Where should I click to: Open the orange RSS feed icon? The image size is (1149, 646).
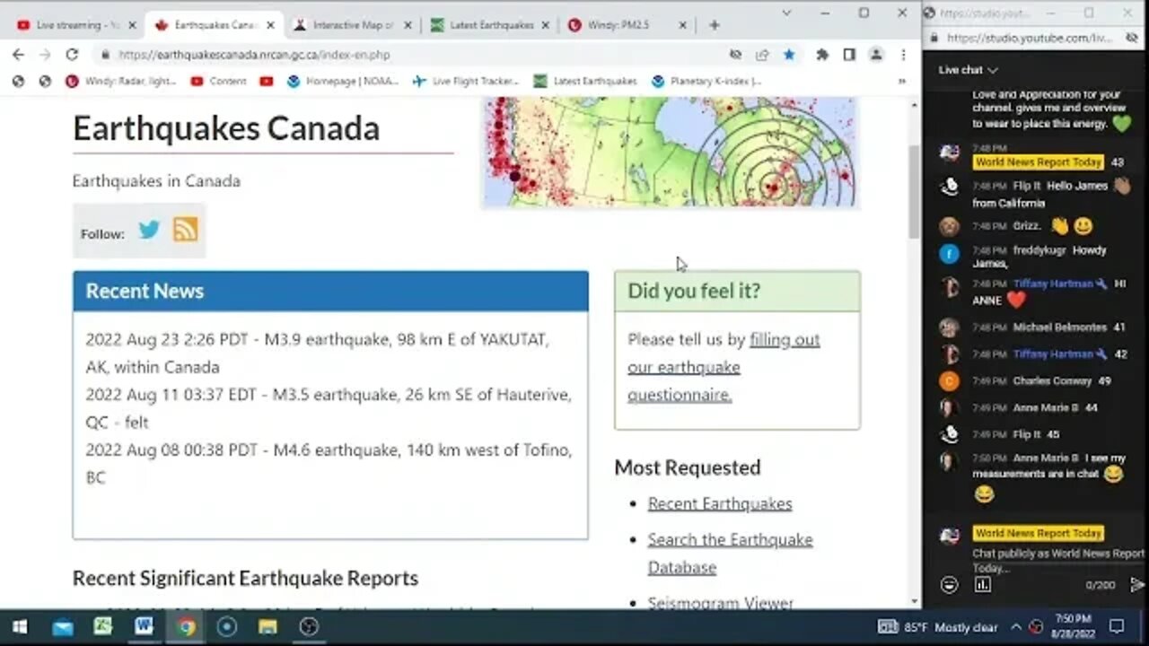pyautogui.click(x=185, y=230)
